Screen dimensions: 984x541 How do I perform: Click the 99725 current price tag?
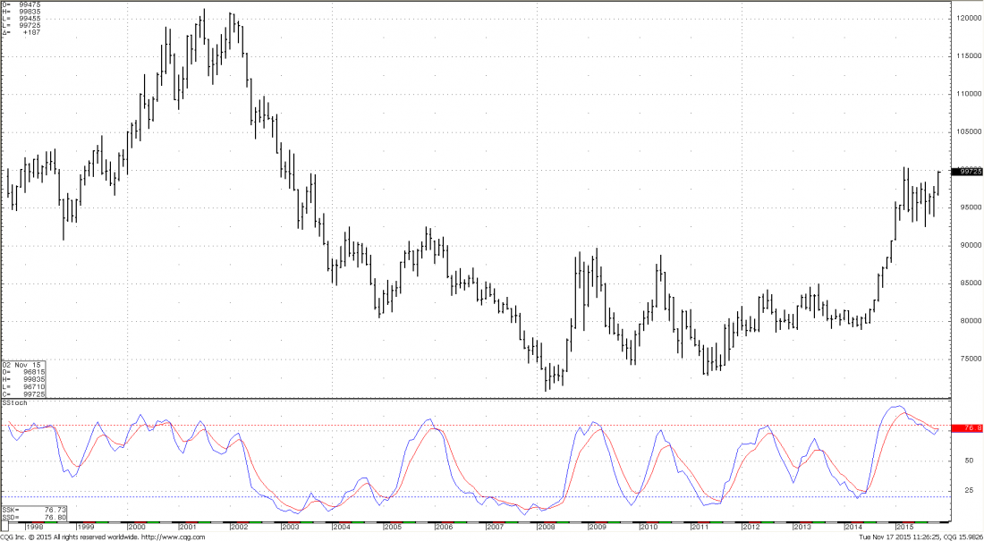click(966, 171)
